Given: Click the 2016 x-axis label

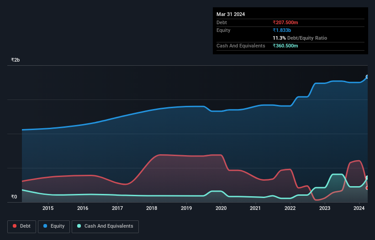Looking at the screenshot, I should pos(83,208).
